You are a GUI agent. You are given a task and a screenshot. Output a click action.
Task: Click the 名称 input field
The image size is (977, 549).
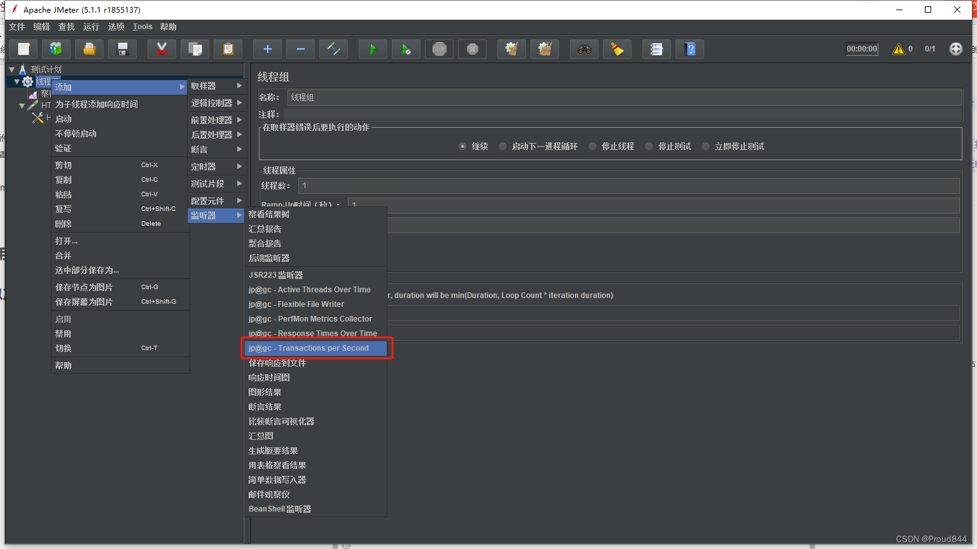click(x=625, y=97)
